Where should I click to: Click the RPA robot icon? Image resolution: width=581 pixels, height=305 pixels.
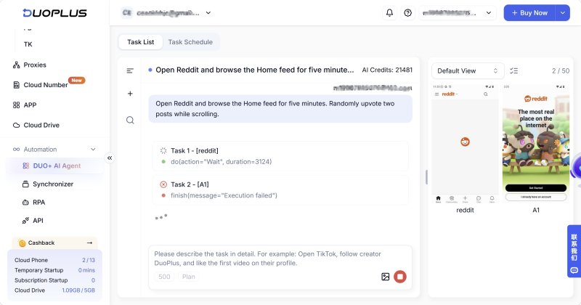click(x=25, y=203)
